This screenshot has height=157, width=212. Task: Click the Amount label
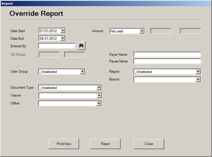[98, 31]
